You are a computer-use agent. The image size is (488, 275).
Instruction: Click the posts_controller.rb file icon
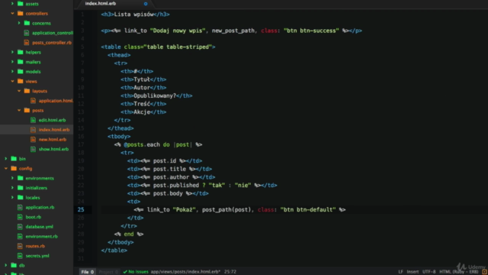coord(27,43)
